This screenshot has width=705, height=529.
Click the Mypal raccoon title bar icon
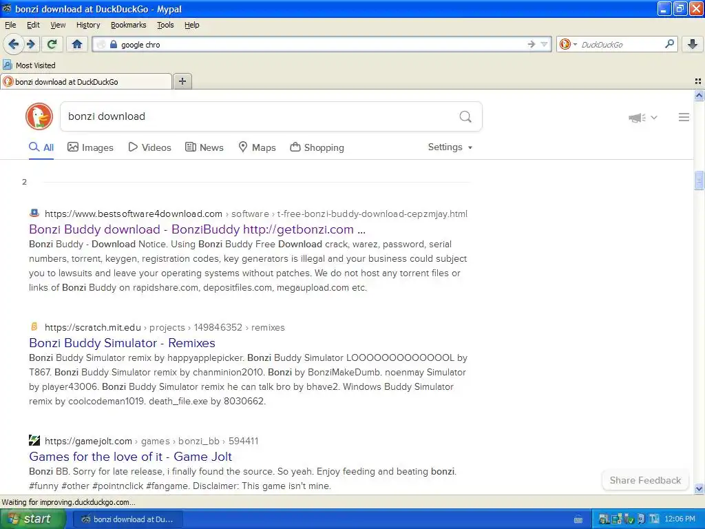click(x=7, y=8)
